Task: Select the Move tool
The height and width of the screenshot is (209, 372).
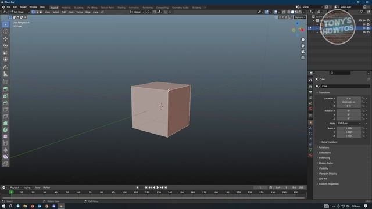Action: point(5,39)
